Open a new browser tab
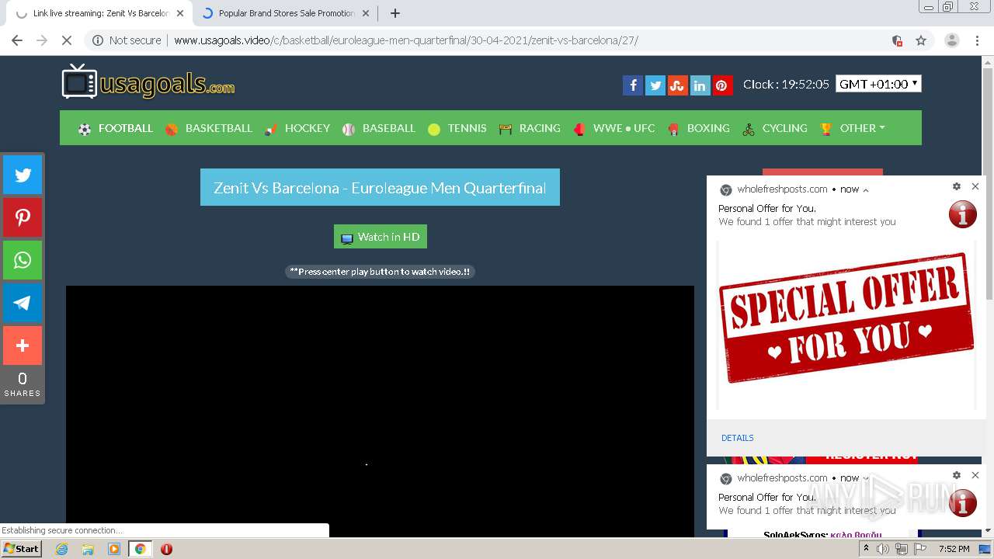Screen dimensions: 994x559 tap(394, 13)
